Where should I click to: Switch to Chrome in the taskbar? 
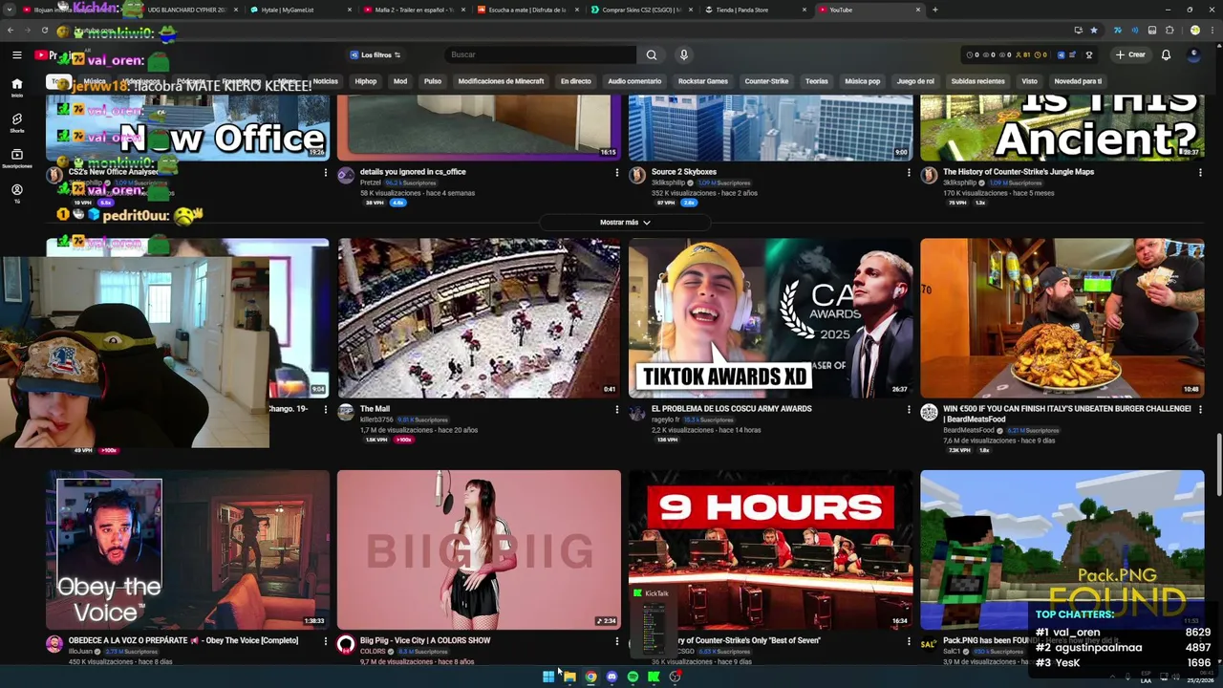pyautogui.click(x=590, y=677)
